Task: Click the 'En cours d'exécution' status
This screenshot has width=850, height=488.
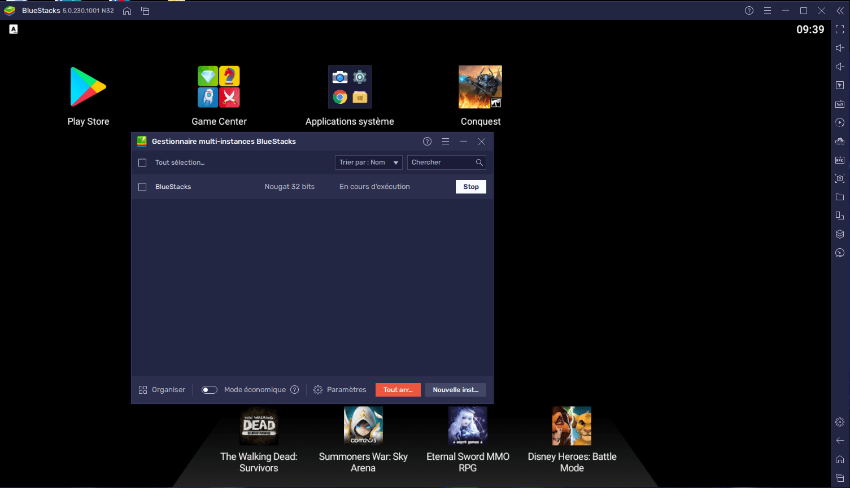Action: 374,187
